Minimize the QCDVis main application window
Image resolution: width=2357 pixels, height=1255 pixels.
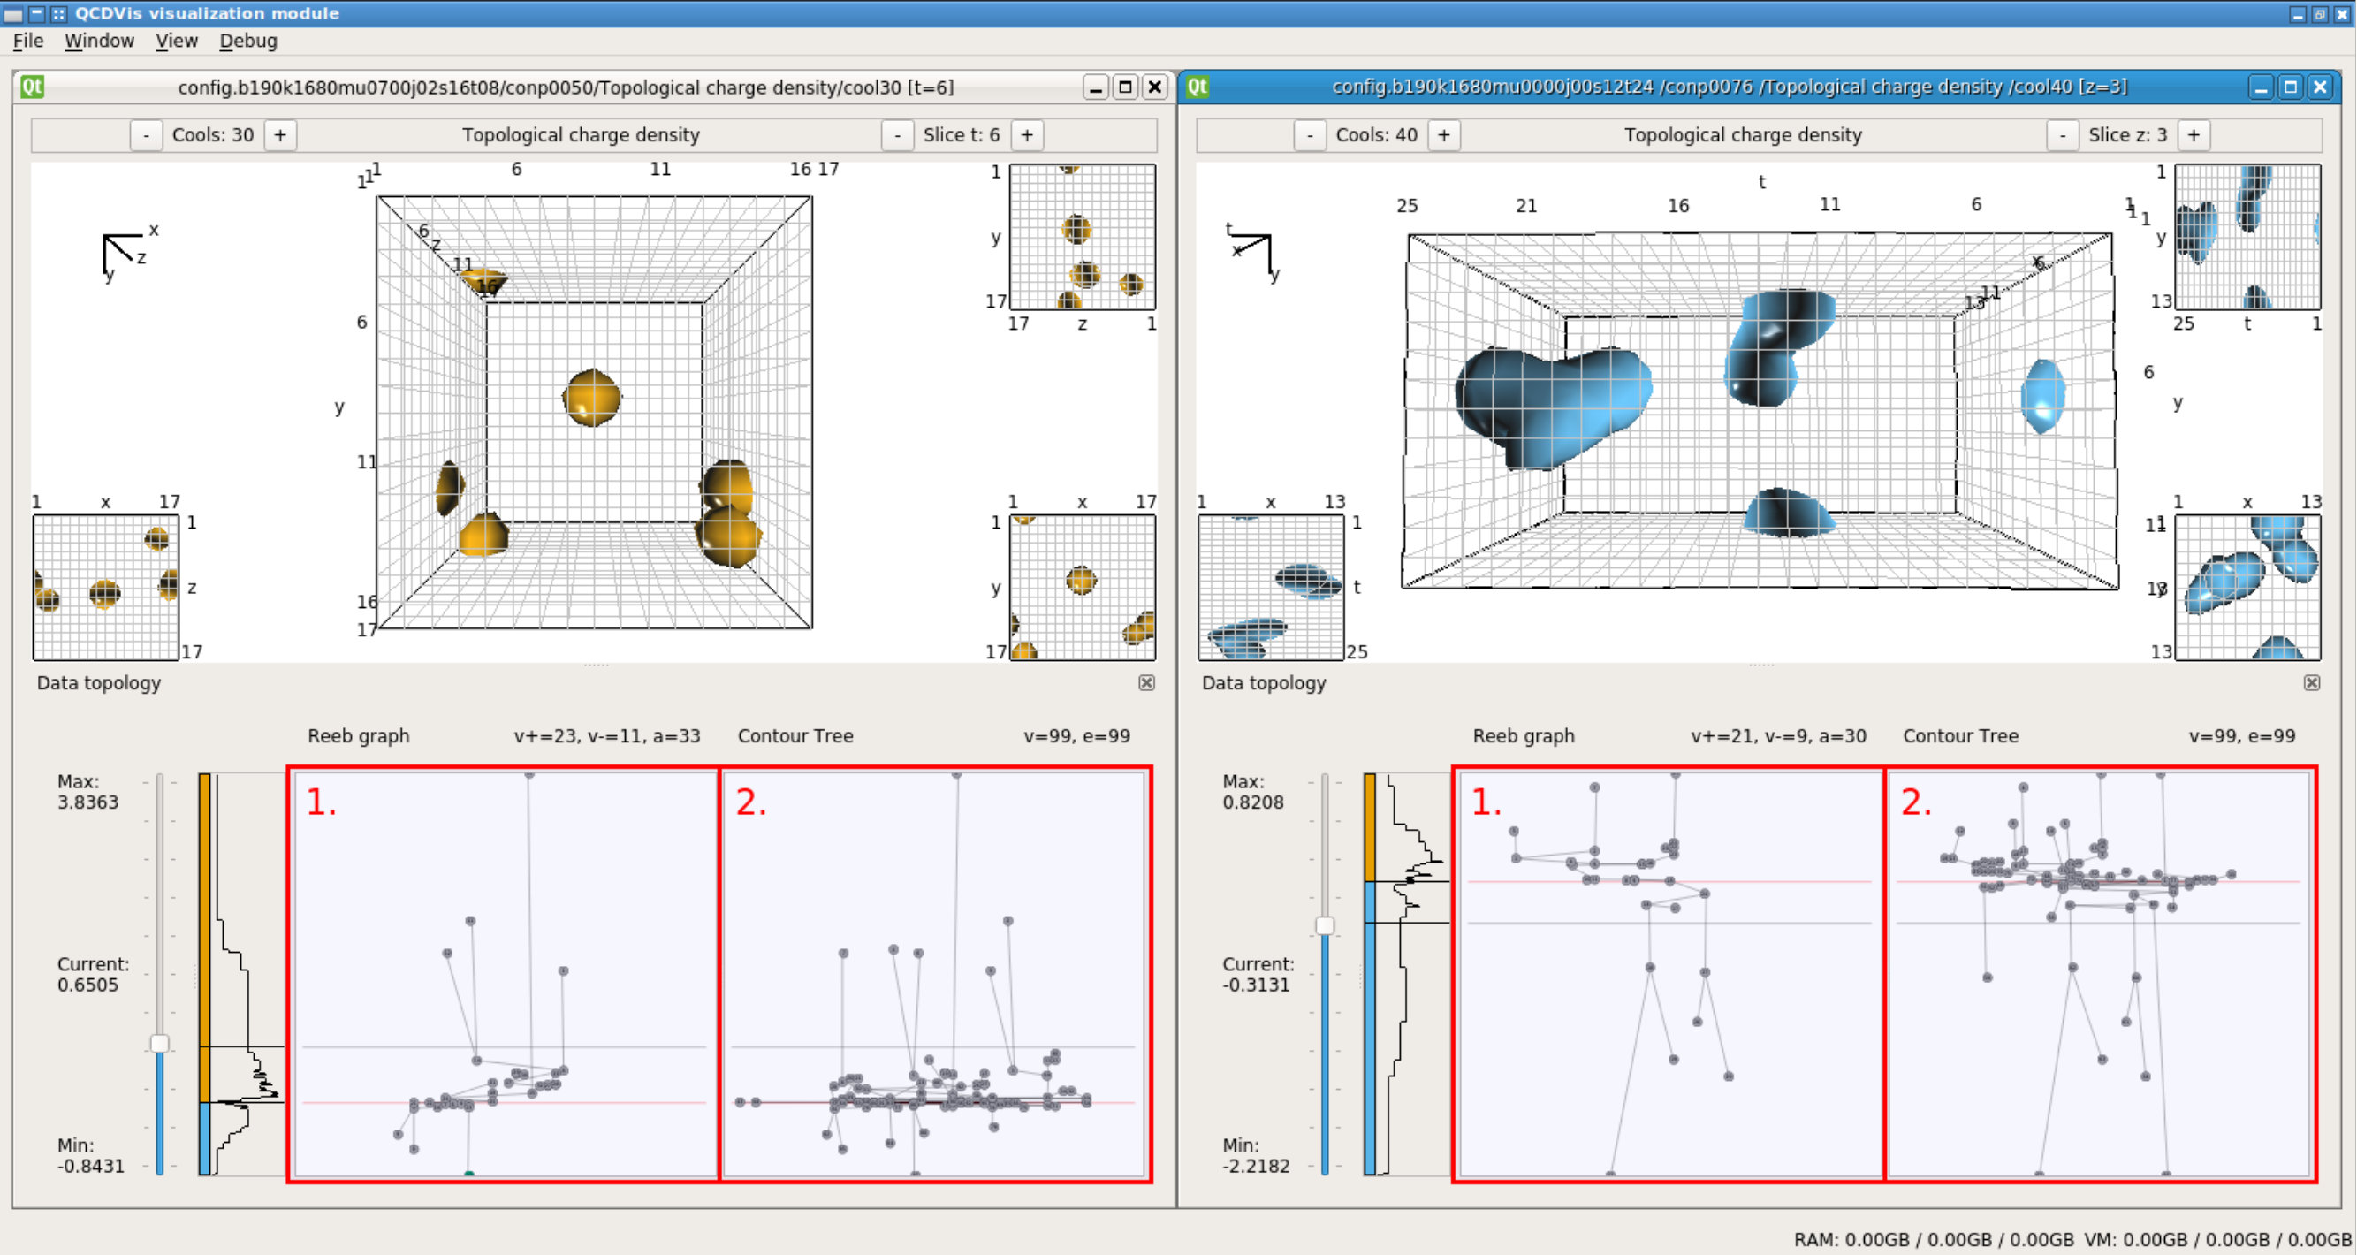[x=2299, y=14]
